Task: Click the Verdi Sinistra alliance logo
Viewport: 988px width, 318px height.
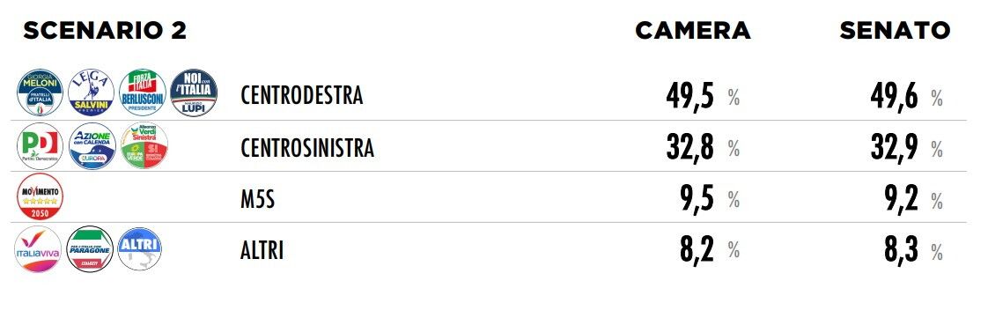Action: 144,146
